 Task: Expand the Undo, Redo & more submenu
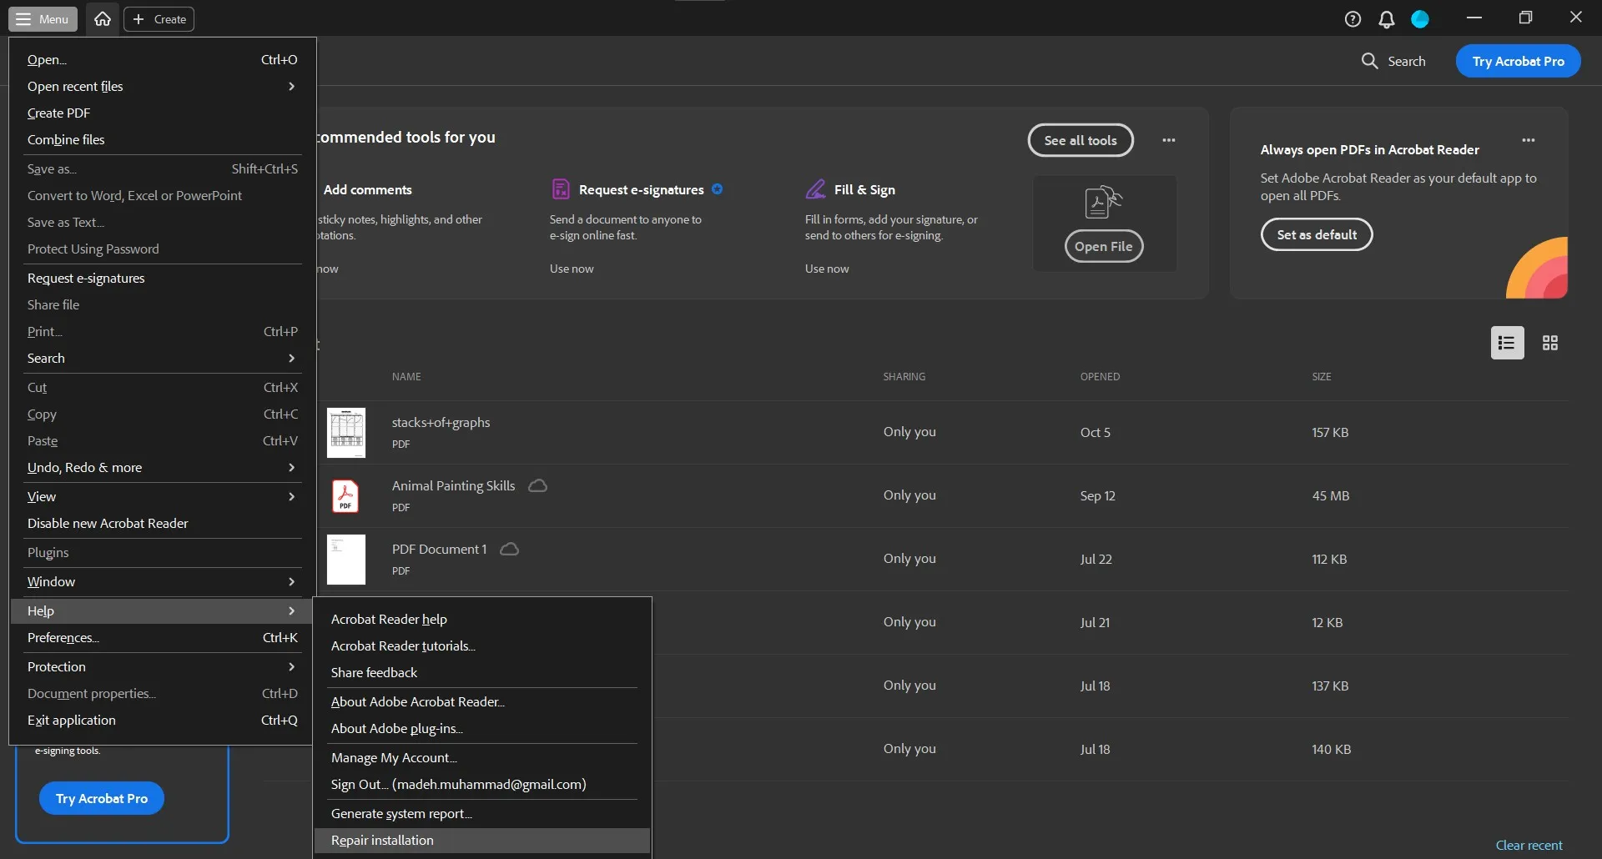point(159,468)
